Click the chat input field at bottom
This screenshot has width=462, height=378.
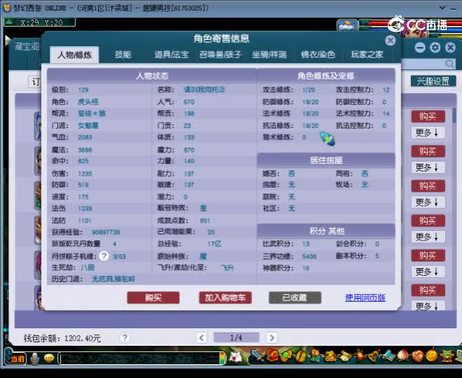click(x=140, y=358)
